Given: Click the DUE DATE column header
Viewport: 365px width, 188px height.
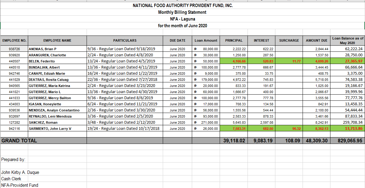Looking at the screenshot, I should pos(177,40).
